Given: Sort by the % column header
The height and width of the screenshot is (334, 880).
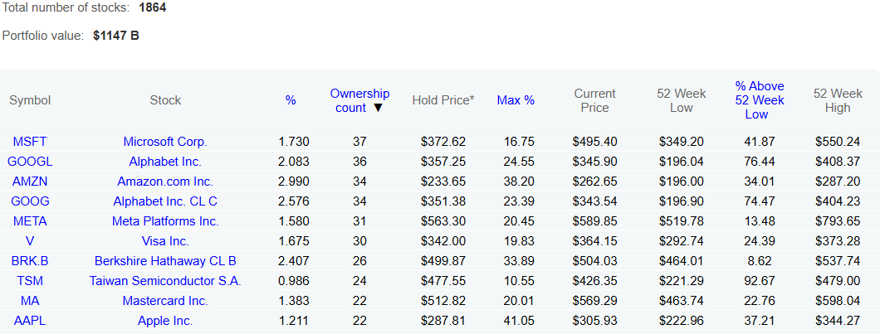Looking at the screenshot, I should point(291,100).
